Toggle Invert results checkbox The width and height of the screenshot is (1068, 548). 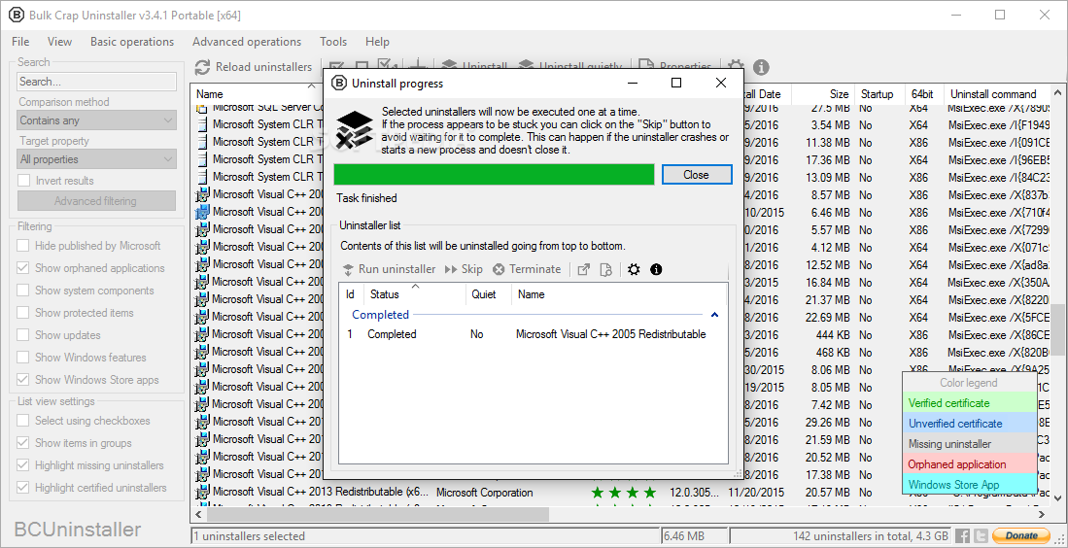[x=24, y=181]
